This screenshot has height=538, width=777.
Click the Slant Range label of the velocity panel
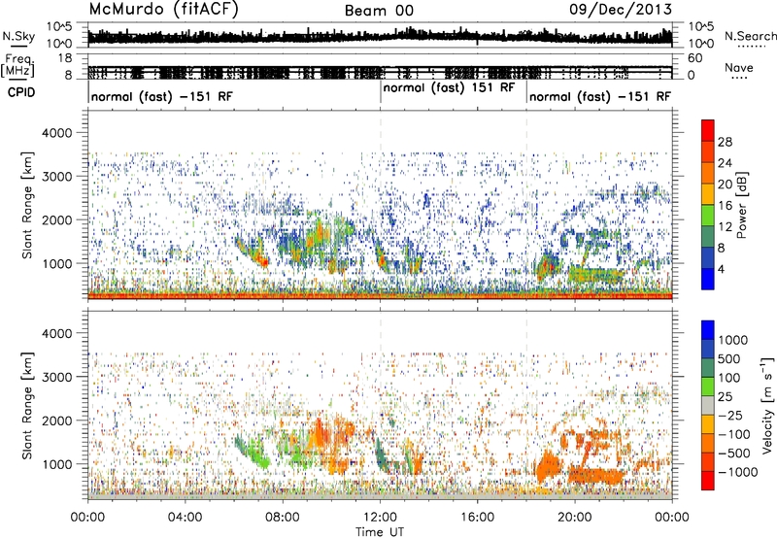tap(28, 406)
